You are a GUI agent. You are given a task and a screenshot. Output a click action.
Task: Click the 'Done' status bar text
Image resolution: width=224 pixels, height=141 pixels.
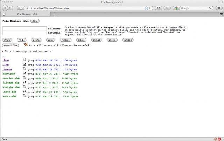5,139
